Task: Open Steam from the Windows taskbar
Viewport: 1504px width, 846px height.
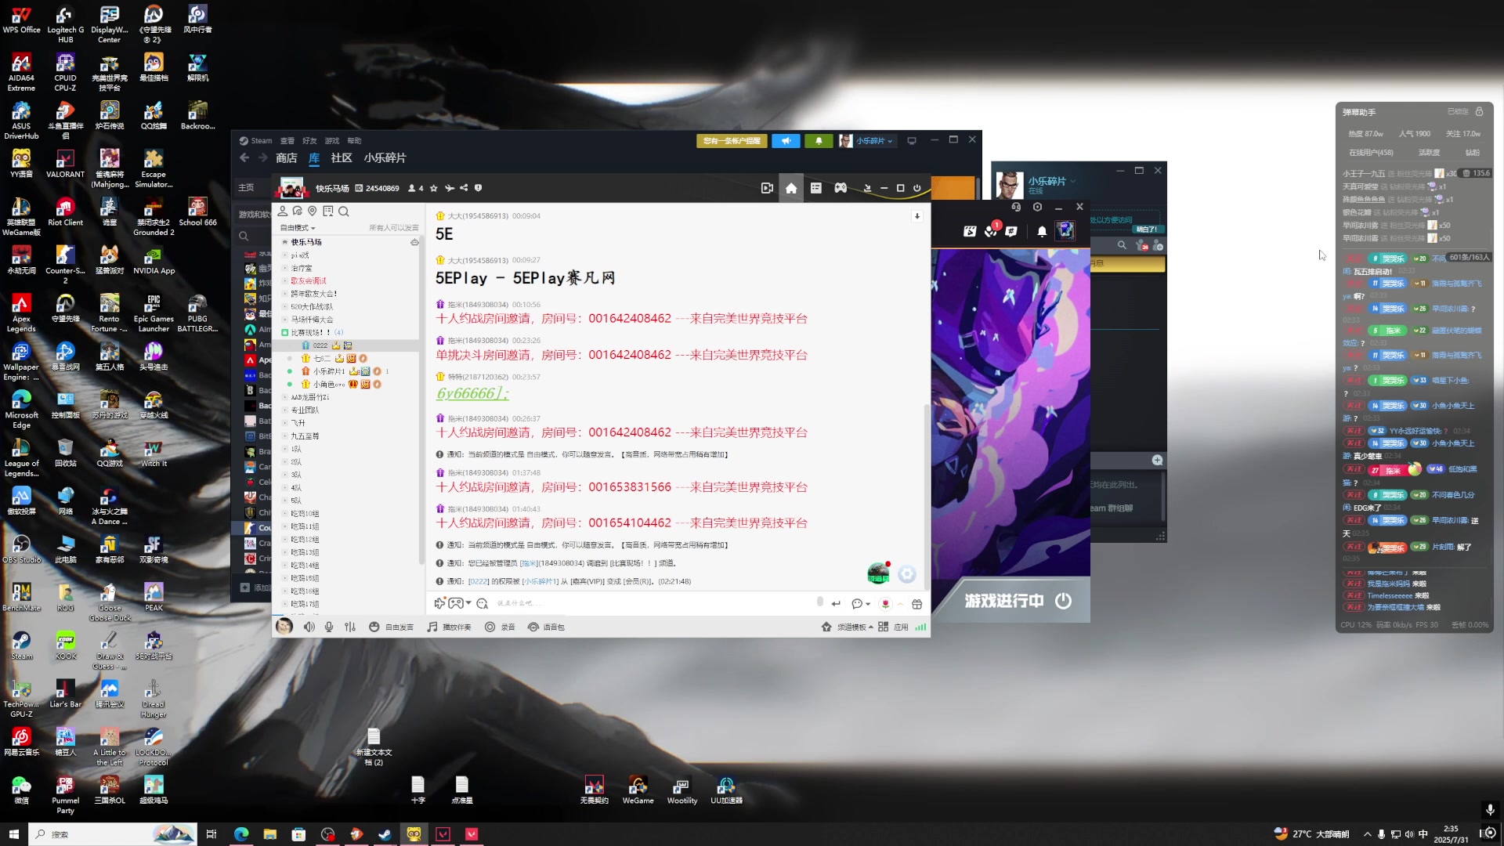Action: point(385,834)
